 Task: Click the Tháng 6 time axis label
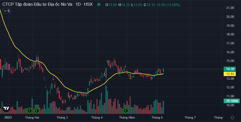(x=157, y=118)
